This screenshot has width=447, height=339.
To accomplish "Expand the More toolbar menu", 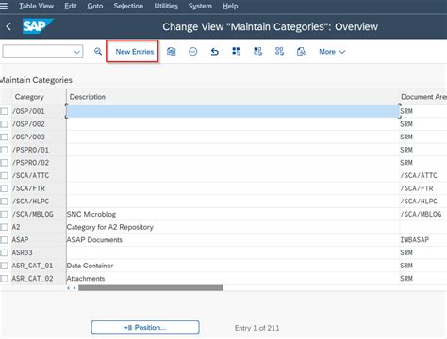I will point(332,52).
